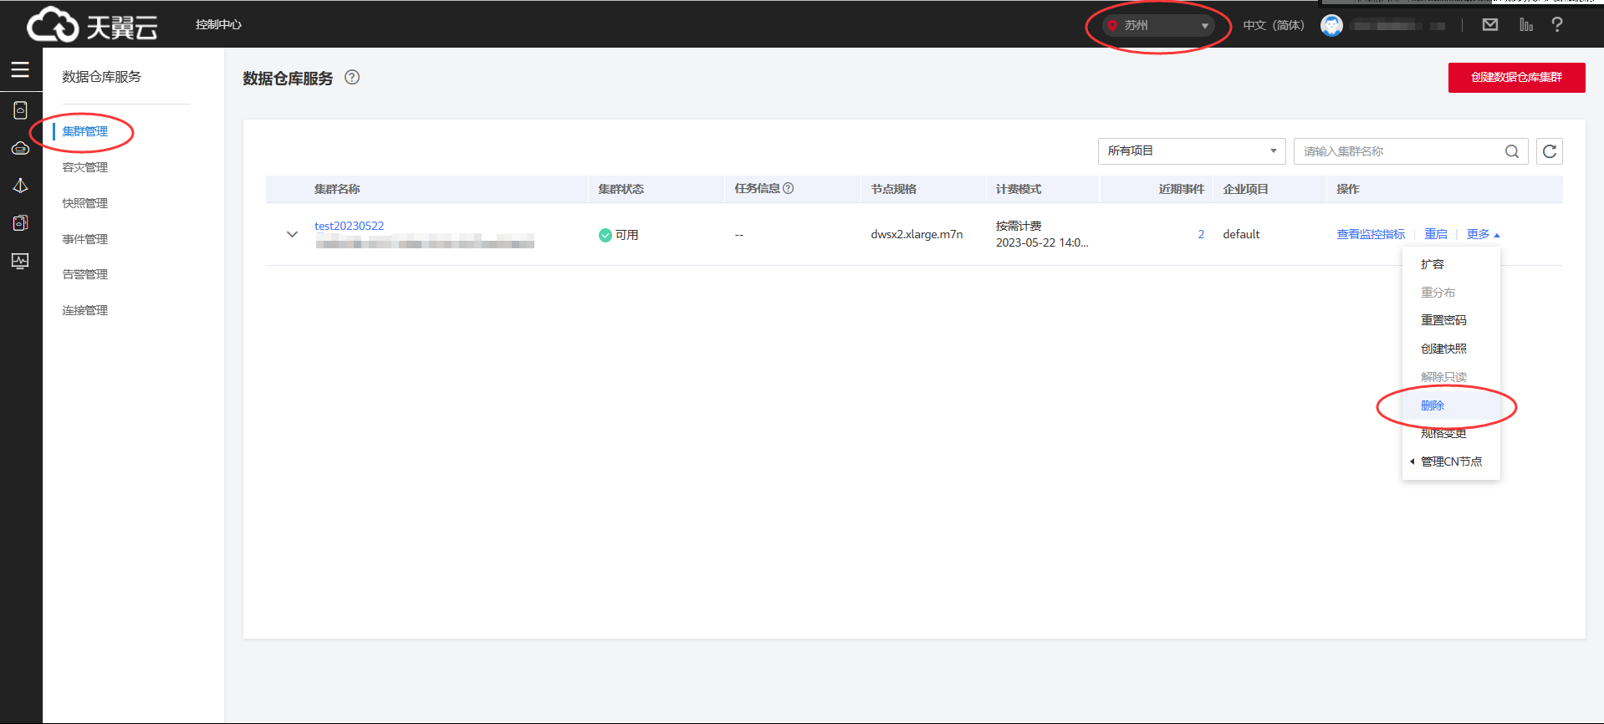Viewport: 1604px width, 724px height.
Task: Go to 快照管理 in sidebar
Action: click(85, 203)
